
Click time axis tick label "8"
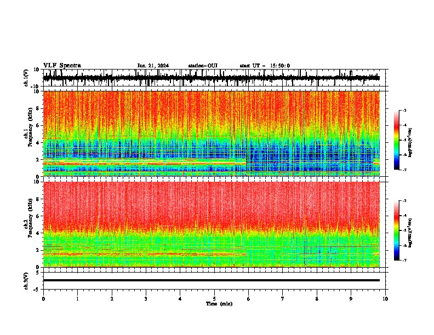pyautogui.click(x=317, y=299)
